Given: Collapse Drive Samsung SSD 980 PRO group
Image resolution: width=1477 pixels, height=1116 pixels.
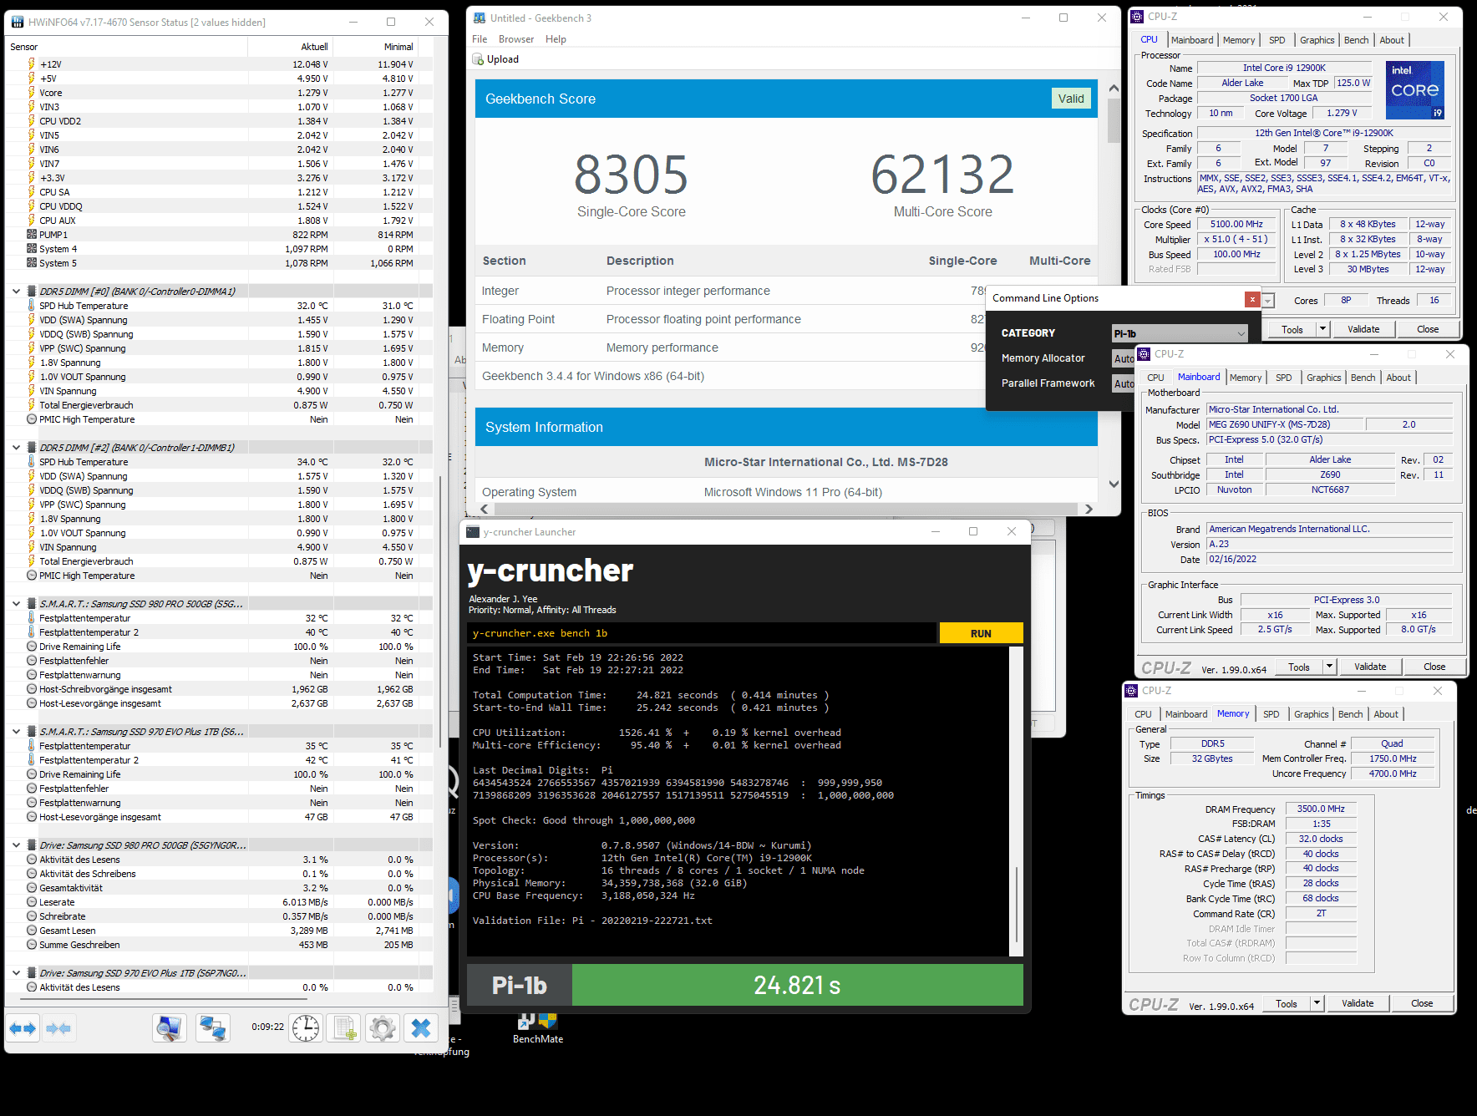Looking at the screenshot, I should point(16,845).
